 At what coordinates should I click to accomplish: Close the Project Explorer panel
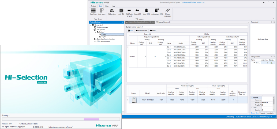tap(123, 22)
